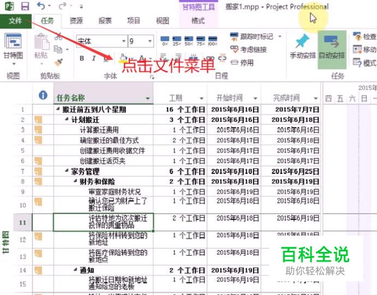The image size is (377, 295).
Task: Mark task 25% complete
Action: 177,40
